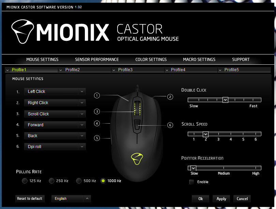The height and width of the screenshot is (209, 276).
Task: Click callout number 4 on mouse diagram
Action: tap(97, 124)
